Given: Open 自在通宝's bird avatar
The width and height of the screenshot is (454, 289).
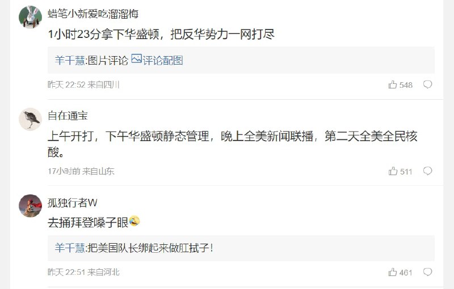Looking at the screenshot, I should pos(31,119).
